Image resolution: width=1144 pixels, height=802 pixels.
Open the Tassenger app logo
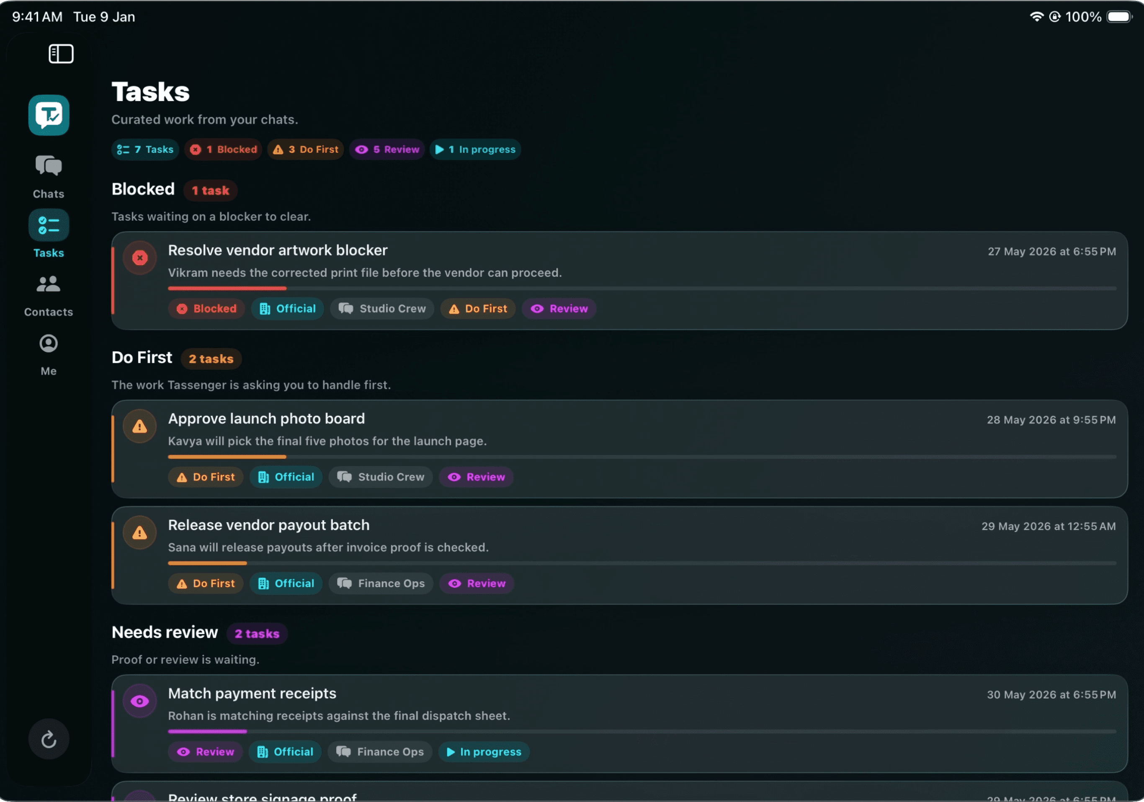(49, 115)
